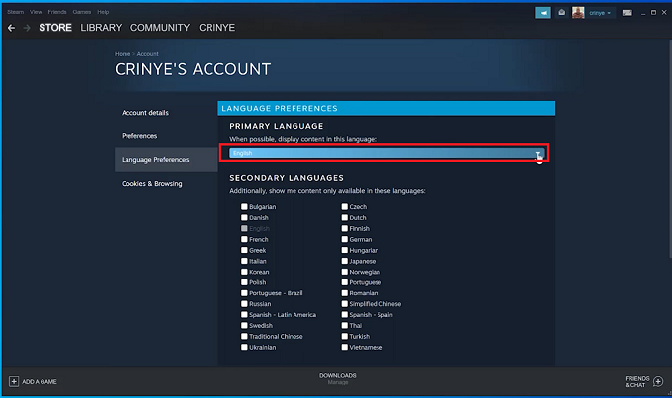Click the crinye profile avatar
This screenshot has height=398, width=672.
tap(578, 13)
